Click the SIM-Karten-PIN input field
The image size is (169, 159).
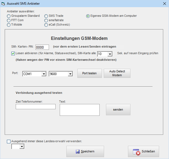42,47
